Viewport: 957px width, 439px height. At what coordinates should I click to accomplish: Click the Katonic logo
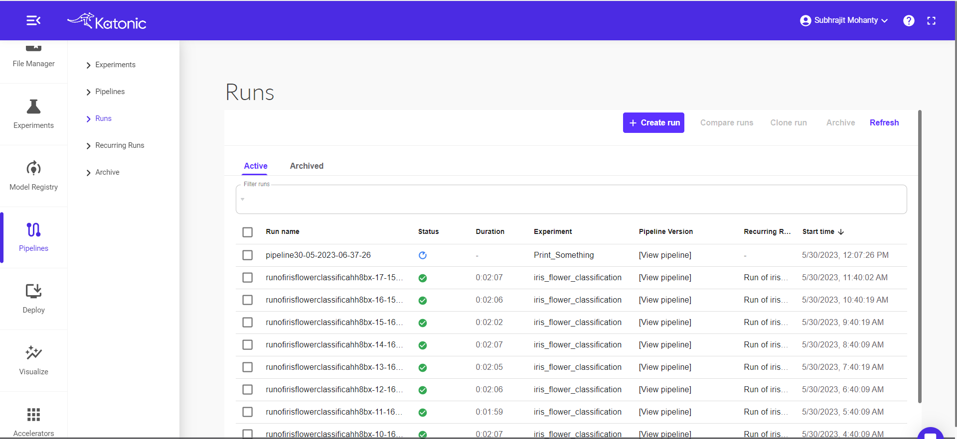pyautogui.click(x=107, y=21)
